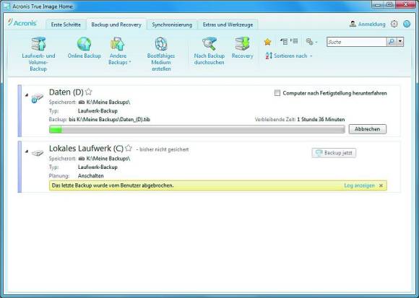Click Lokales Laufwerk Speicherort K:\Meine Backups\ path

[x=108, y=159]
